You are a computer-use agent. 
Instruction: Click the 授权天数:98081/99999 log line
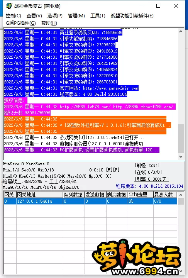coord(27,113)
